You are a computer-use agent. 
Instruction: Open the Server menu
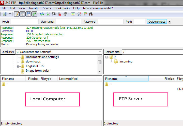(x=47, y=8)
